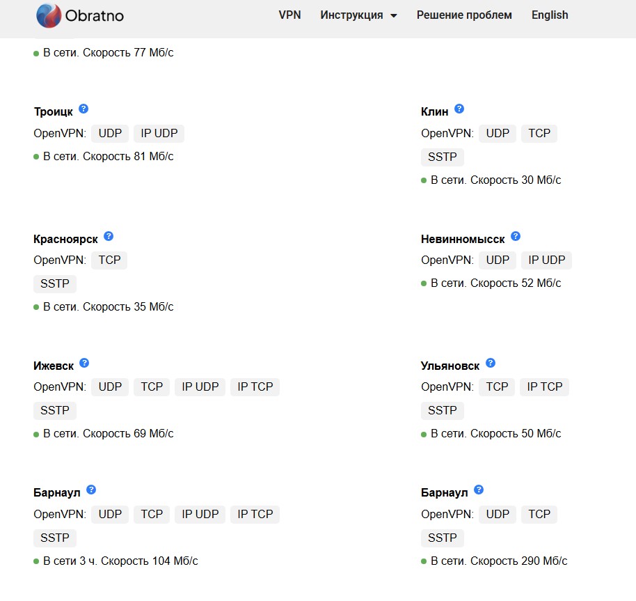Select the Невинномысск UDP config
The height and width of the screenshot is (601, 636).
point(498,260)
